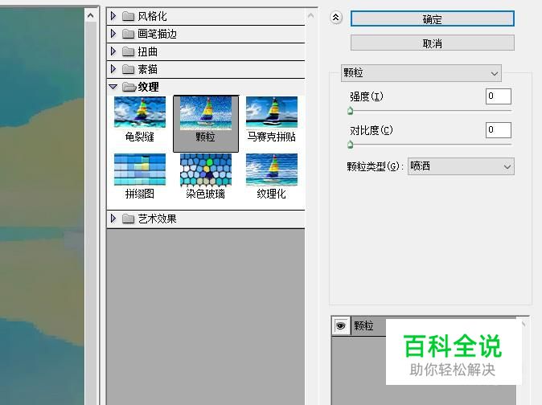542x405 pixels.
Task: Select the 马赛克拼贴 filter thumbnail
Action: tap(271, 120)
